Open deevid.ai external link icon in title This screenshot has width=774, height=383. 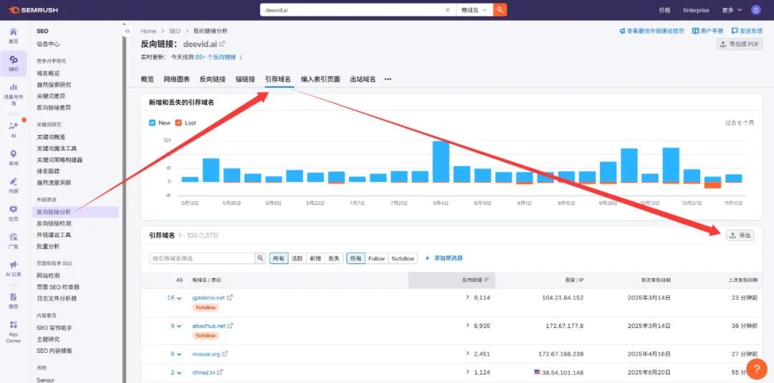tap(223, 44)
